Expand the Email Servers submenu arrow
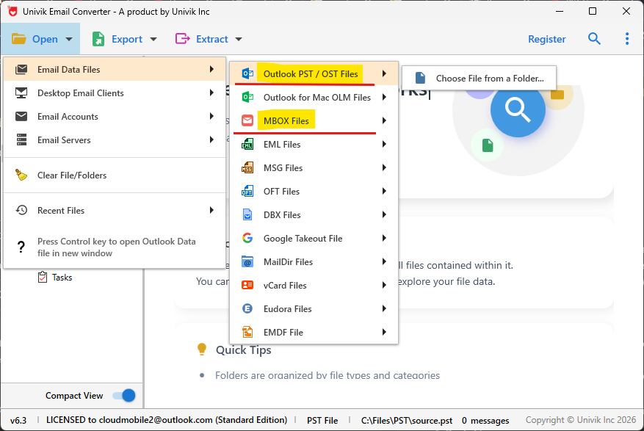Screen dimensions: 644x431 pyautogui.click(x=211, y=140)
